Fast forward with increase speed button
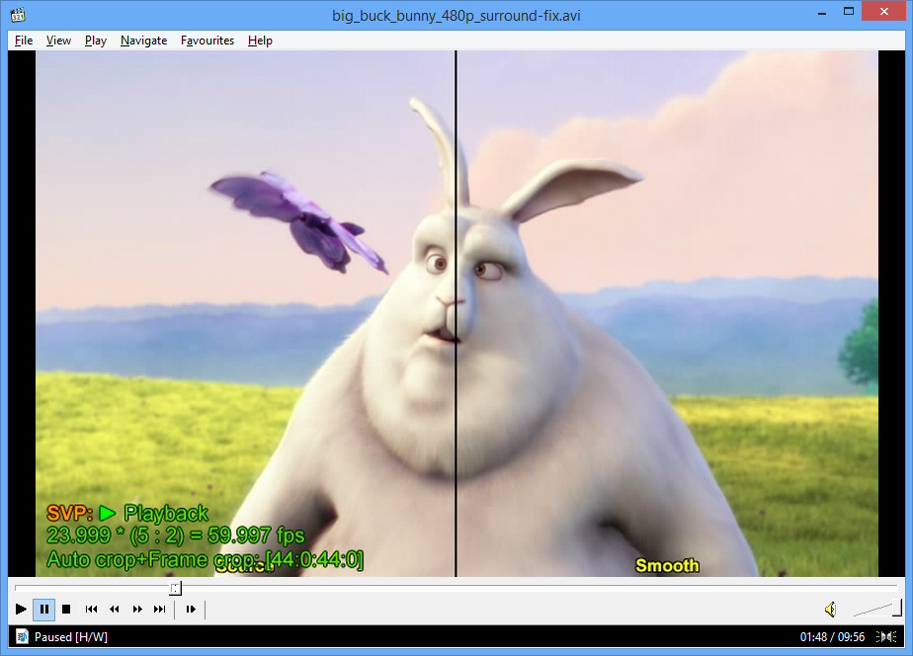Image resolution: width=913 pixels, height=656 pixels. tap(137, 609)
